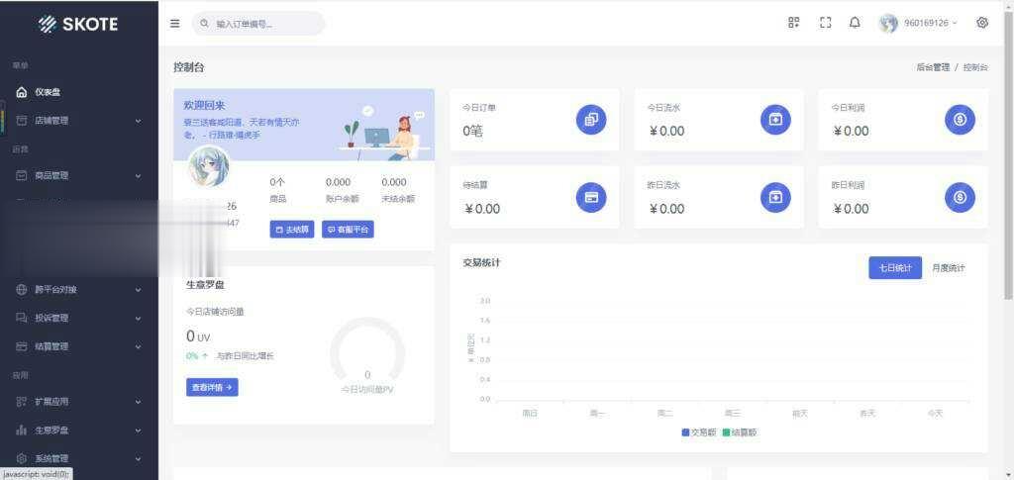Open the QR/apps grid icon in header
Image resolution: width=1014 pixels, height=480 pixels.
pos(793,23)
